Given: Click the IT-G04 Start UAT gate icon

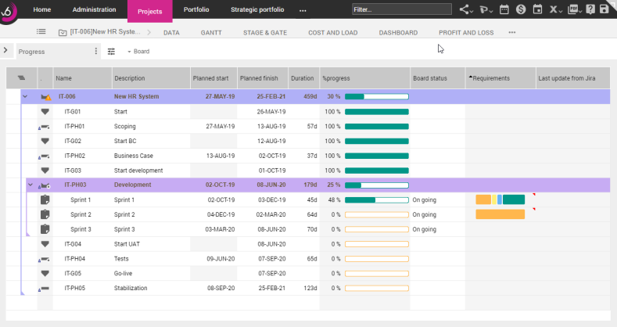Looking at the screenshot, I should (45, 244).
